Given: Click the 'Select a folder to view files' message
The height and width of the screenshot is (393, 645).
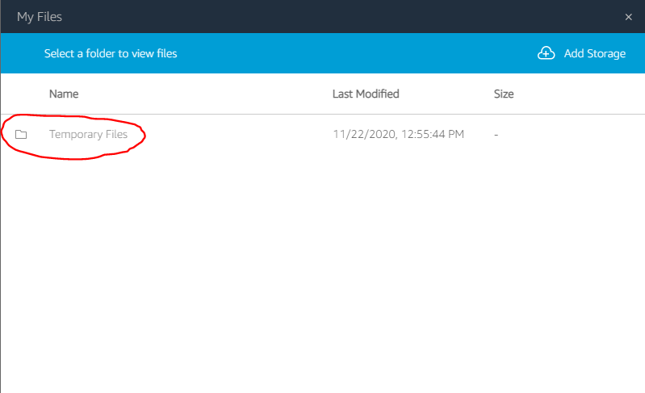Looking at the screenshot, I should (111, 53).
